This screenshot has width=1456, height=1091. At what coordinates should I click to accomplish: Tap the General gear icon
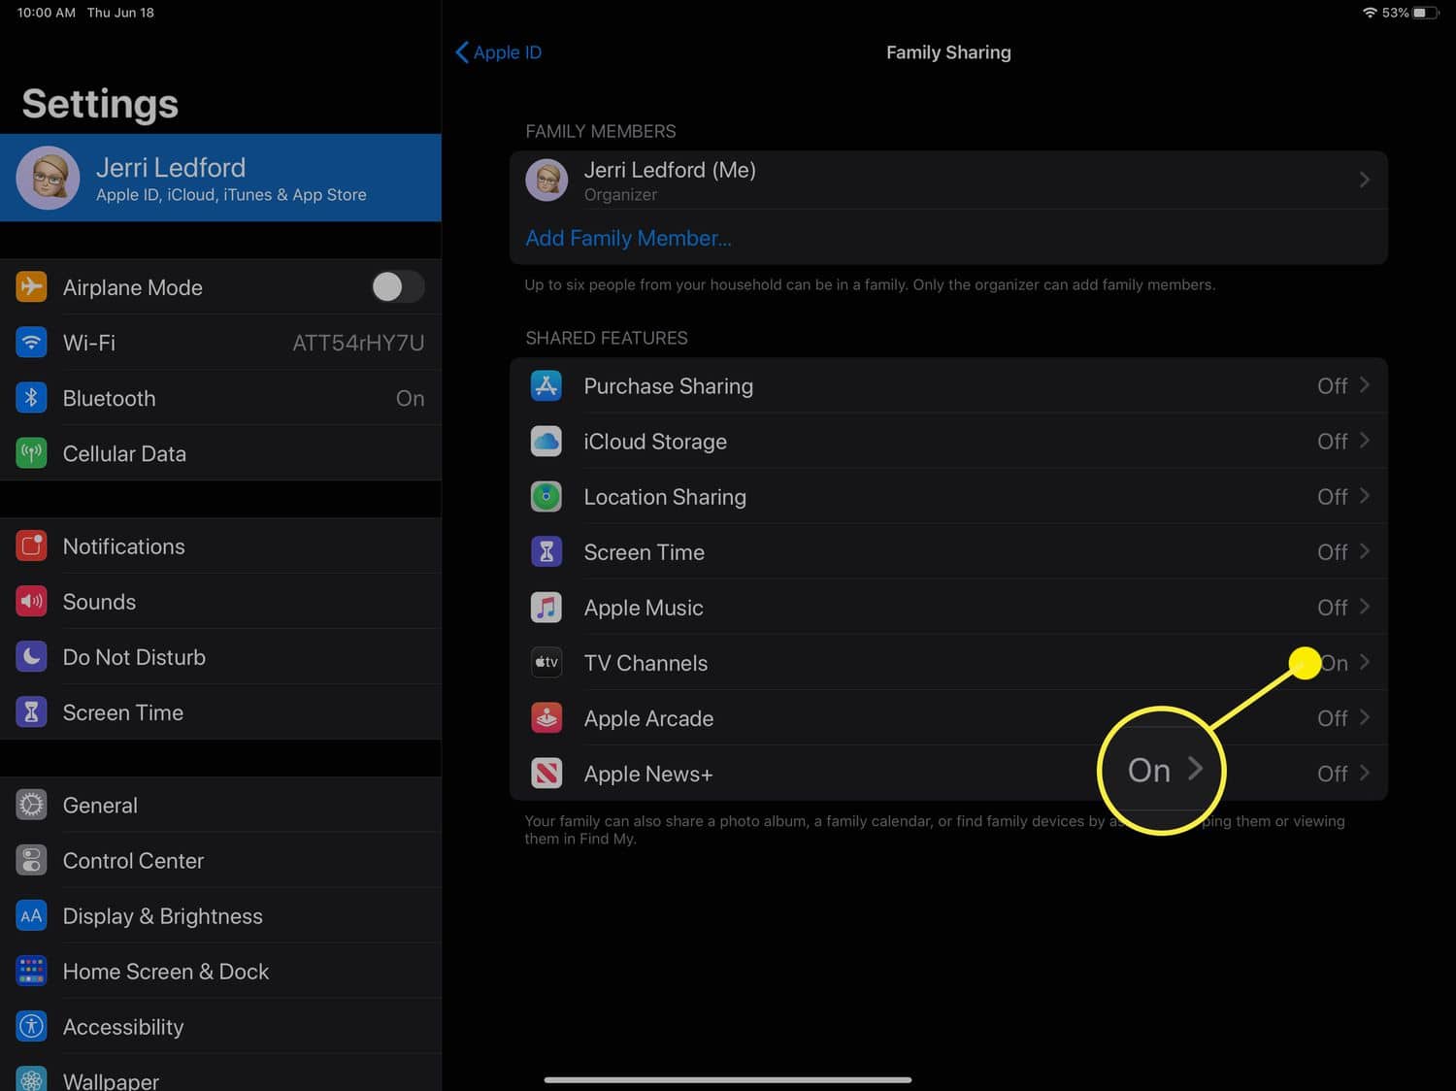[31, 806]
